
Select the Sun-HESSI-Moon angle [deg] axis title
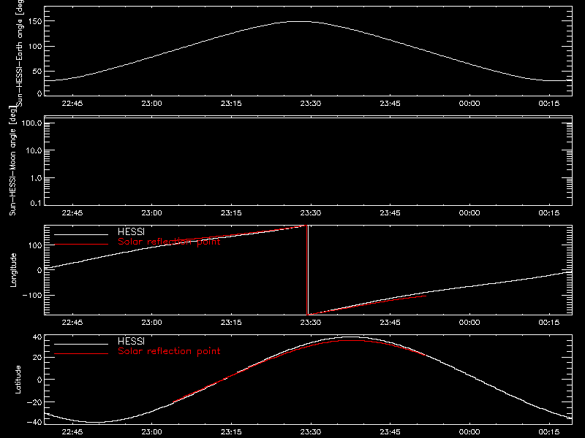click(12, 161)
